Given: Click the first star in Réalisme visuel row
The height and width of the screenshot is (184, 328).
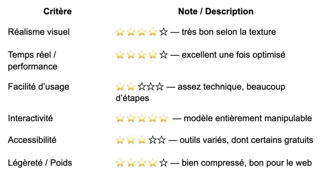Looking at the screenshot, I should 120,32.
